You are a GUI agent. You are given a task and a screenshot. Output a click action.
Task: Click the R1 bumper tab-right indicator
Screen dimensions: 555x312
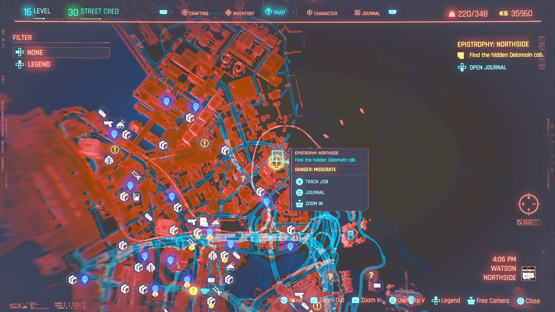pyautogui.click(x=392, y=12)
